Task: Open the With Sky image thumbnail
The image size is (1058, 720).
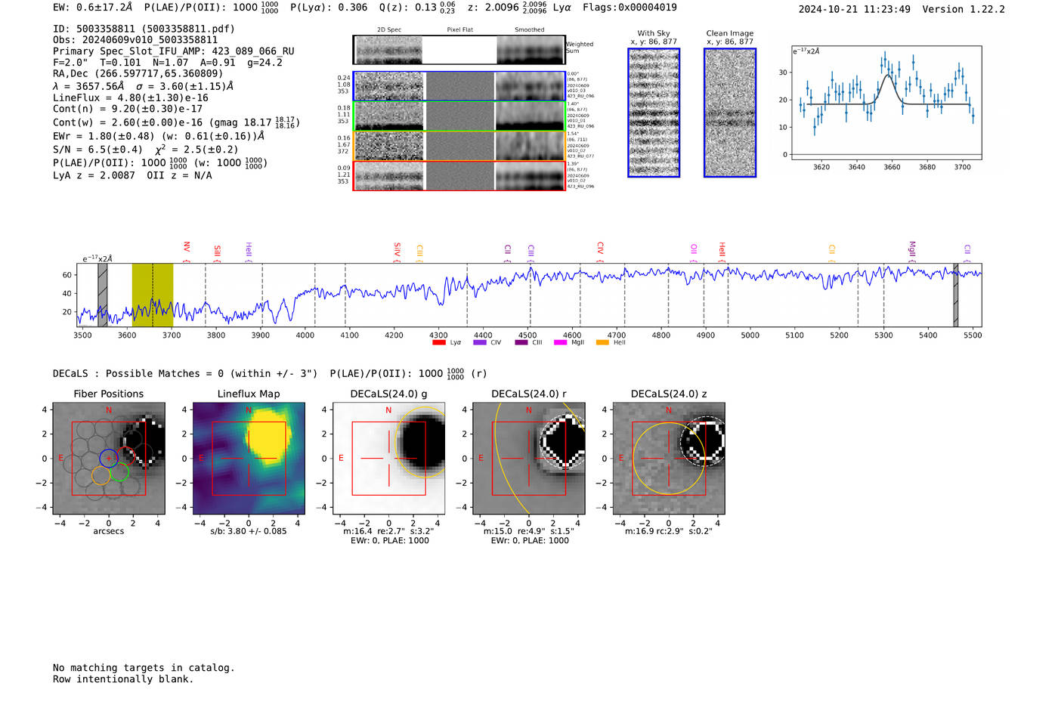Action: point(654,113)
